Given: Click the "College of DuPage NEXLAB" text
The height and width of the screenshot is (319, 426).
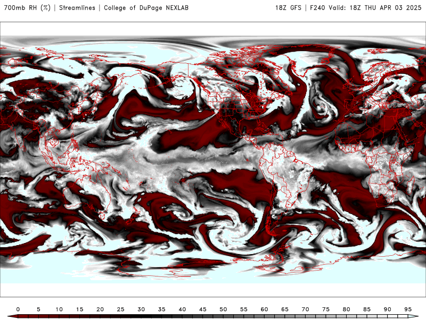Looking at the screenshot, I should pyautogui.click(x=146, y=7).
